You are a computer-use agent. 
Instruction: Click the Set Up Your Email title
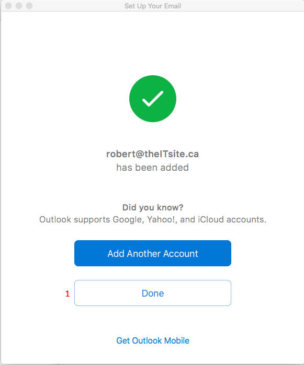[153, 6]
